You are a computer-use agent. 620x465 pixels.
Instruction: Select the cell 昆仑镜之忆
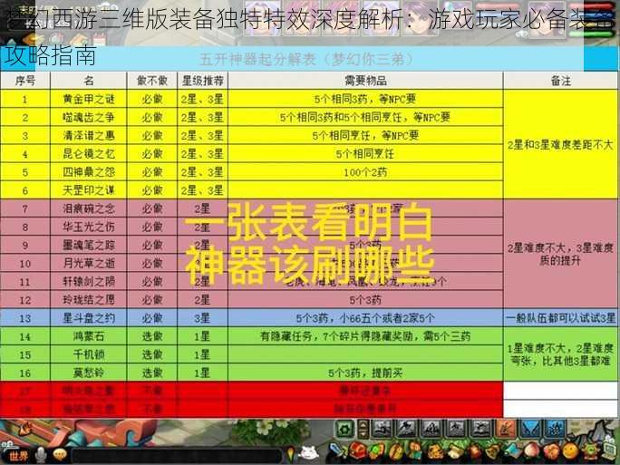(89, 153)
